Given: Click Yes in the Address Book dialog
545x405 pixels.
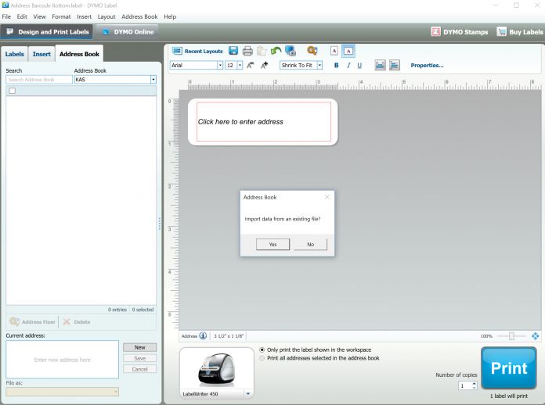Looking at the screenshot, I should click(x=272, y=244).
